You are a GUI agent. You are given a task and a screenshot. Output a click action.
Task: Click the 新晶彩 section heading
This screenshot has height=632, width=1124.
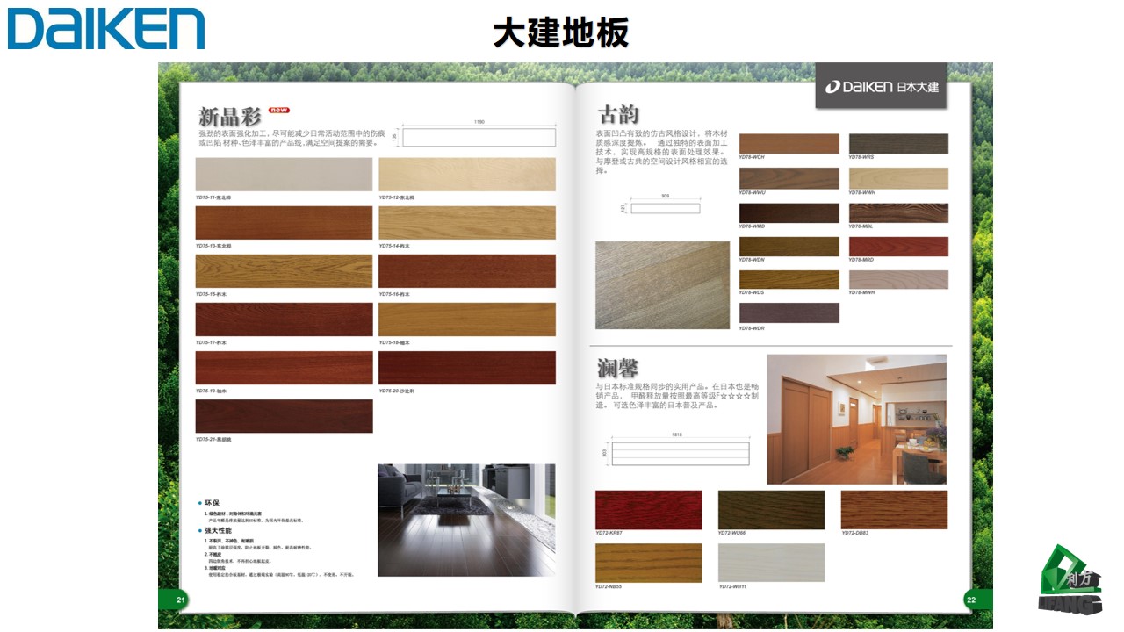[230, 117]
